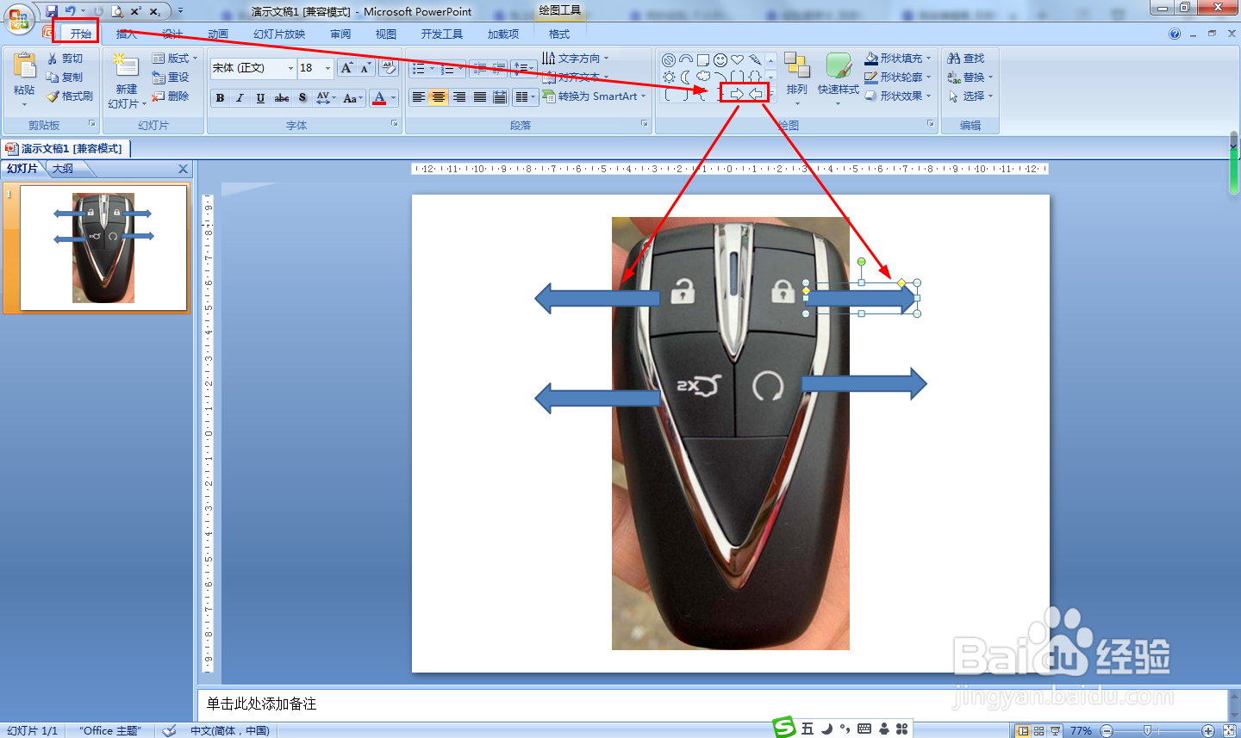Screen dimensions: 1241x738
Task: Select the cloud shape
Action: 703,77
